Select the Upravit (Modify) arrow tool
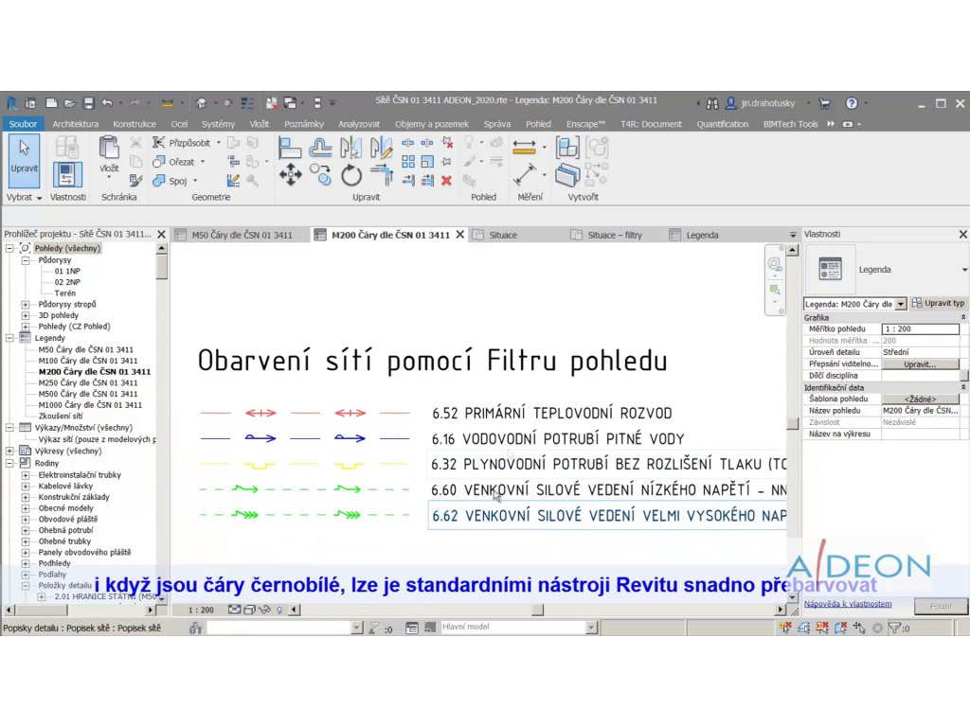 coord(24,161)
